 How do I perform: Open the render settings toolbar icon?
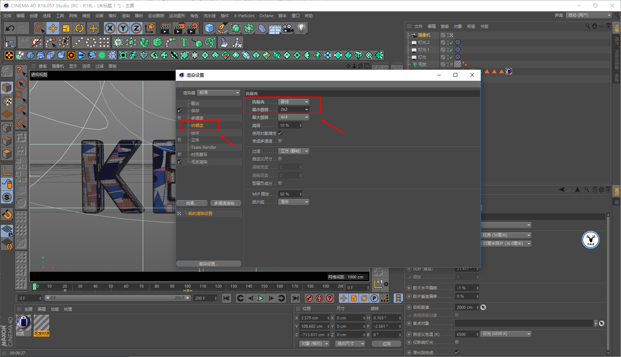(x=192, y=28)
